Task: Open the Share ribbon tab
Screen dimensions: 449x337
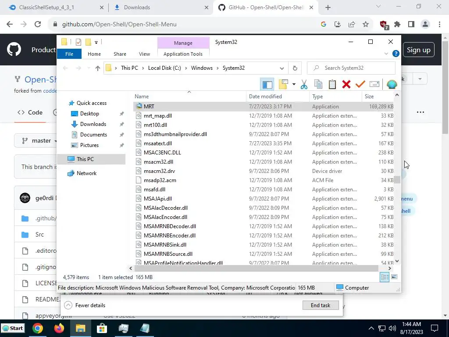Action: click(x=120, y=54)
